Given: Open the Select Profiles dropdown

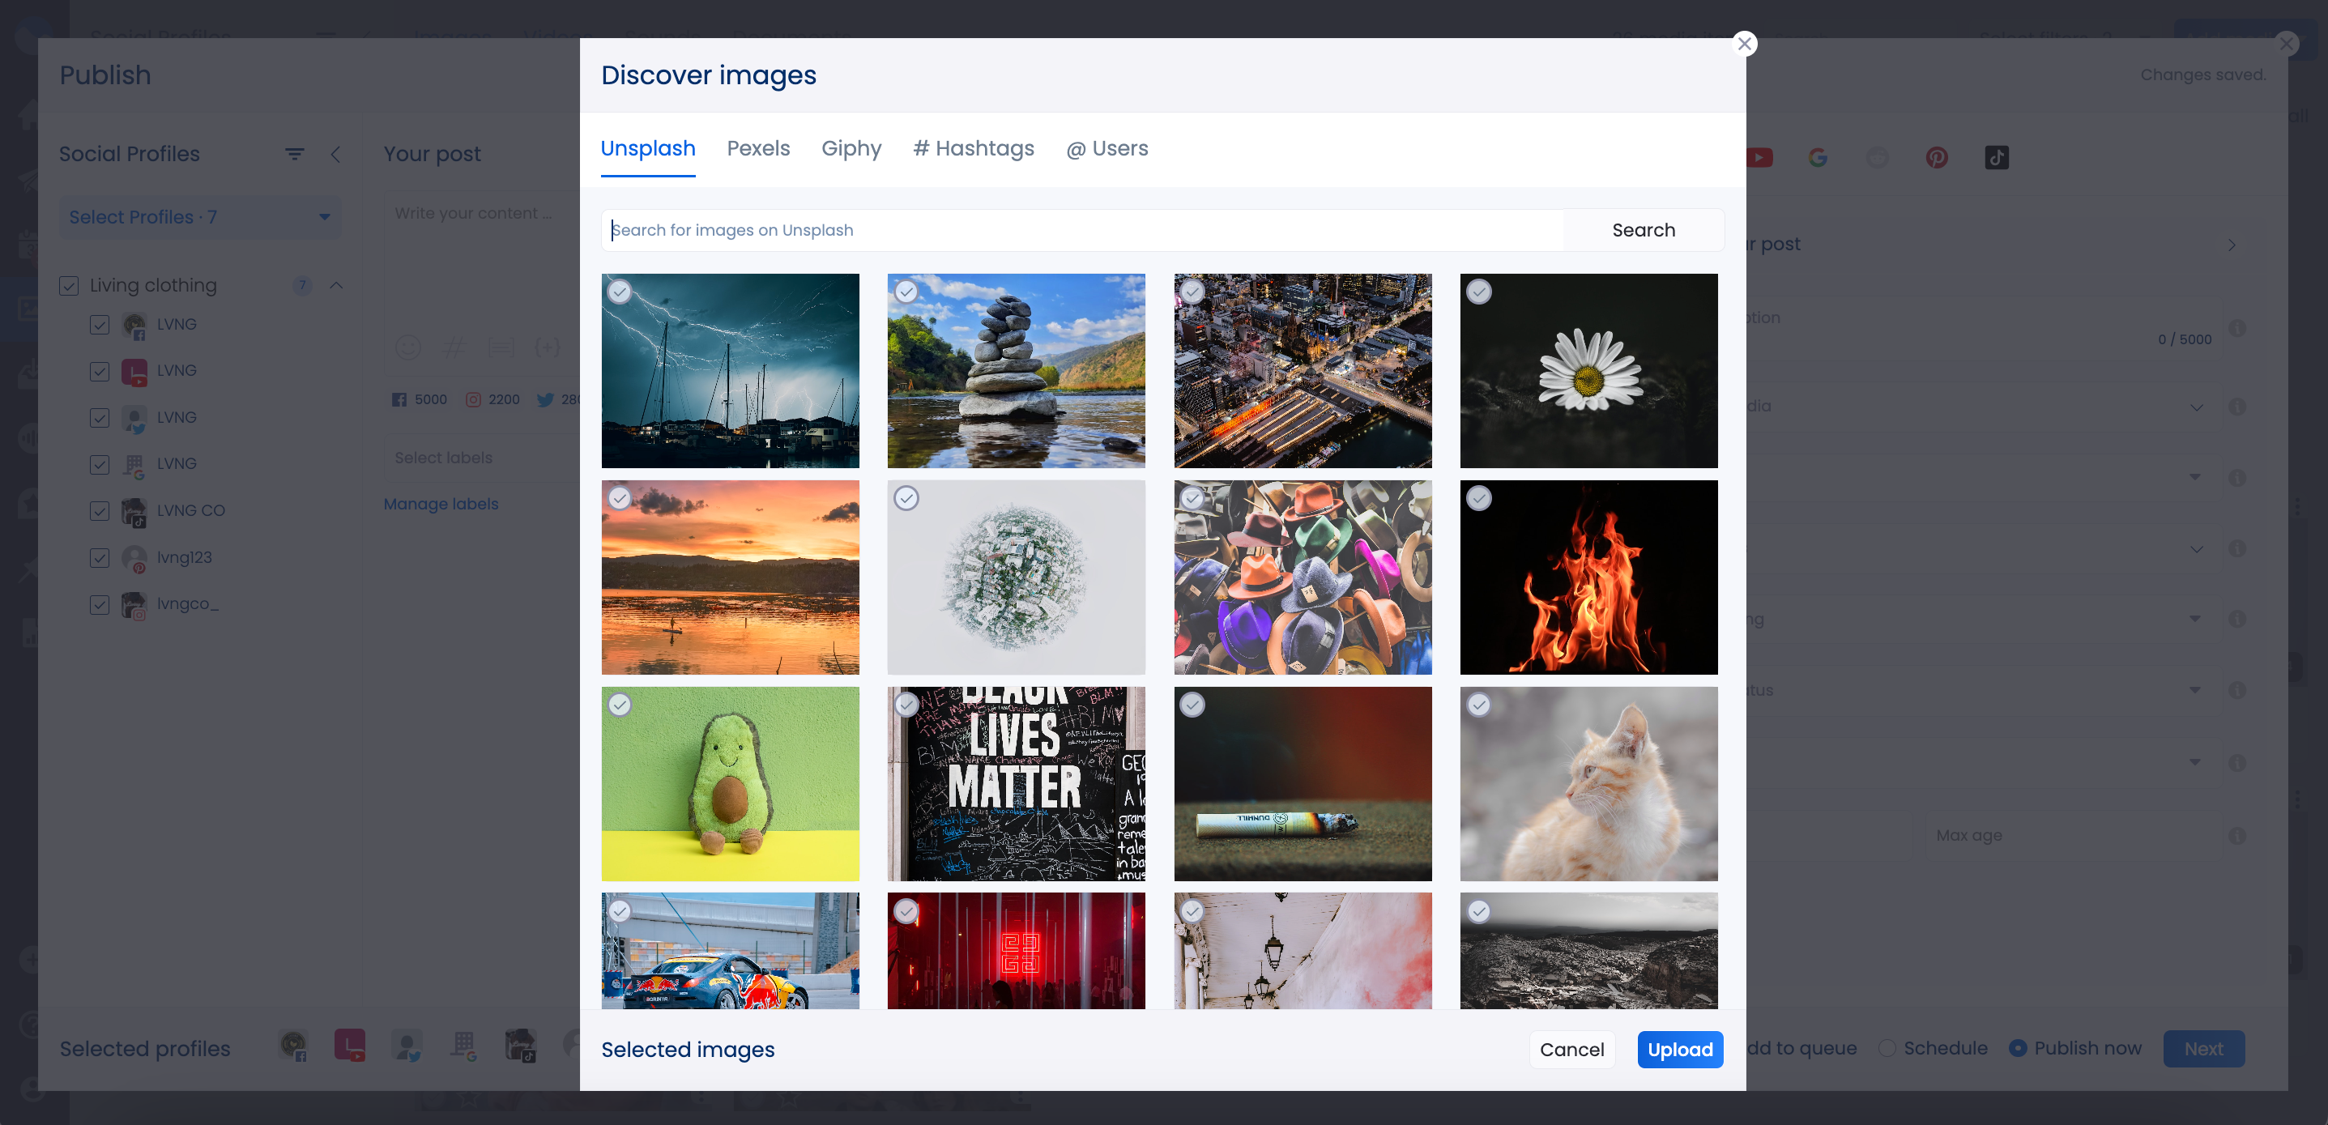Looking at the screenshot, I should click(200, 217).
